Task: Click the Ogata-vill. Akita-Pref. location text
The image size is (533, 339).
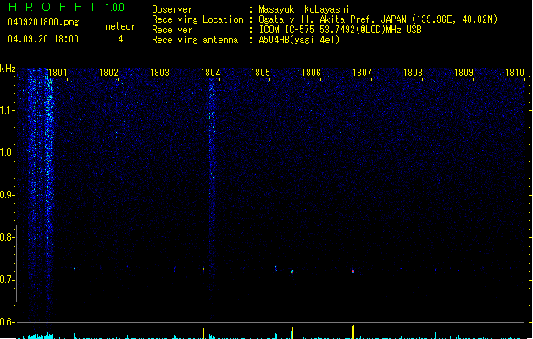Action: click(378, 19)
